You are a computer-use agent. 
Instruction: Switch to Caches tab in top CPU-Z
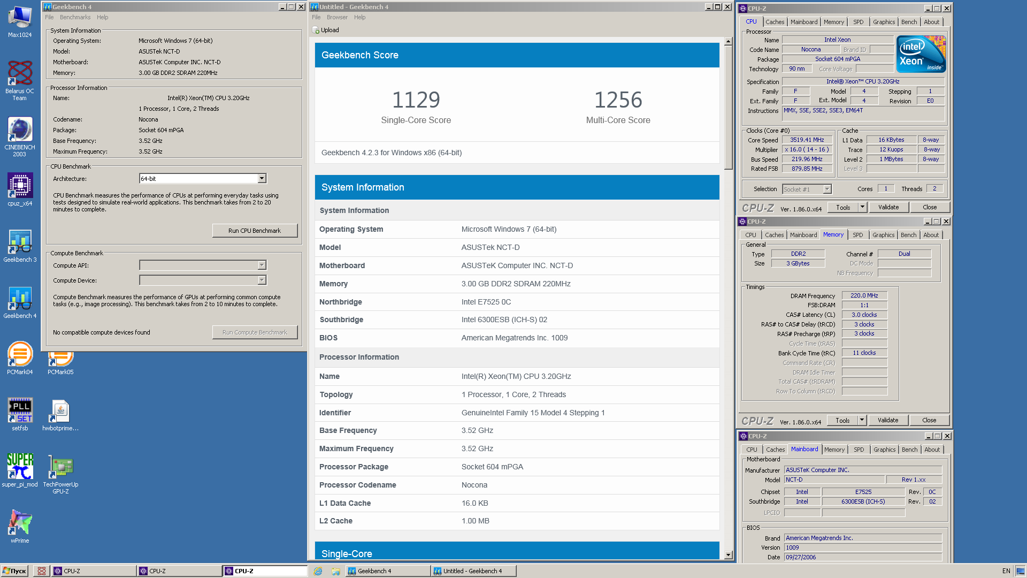(x=775, y=22)
